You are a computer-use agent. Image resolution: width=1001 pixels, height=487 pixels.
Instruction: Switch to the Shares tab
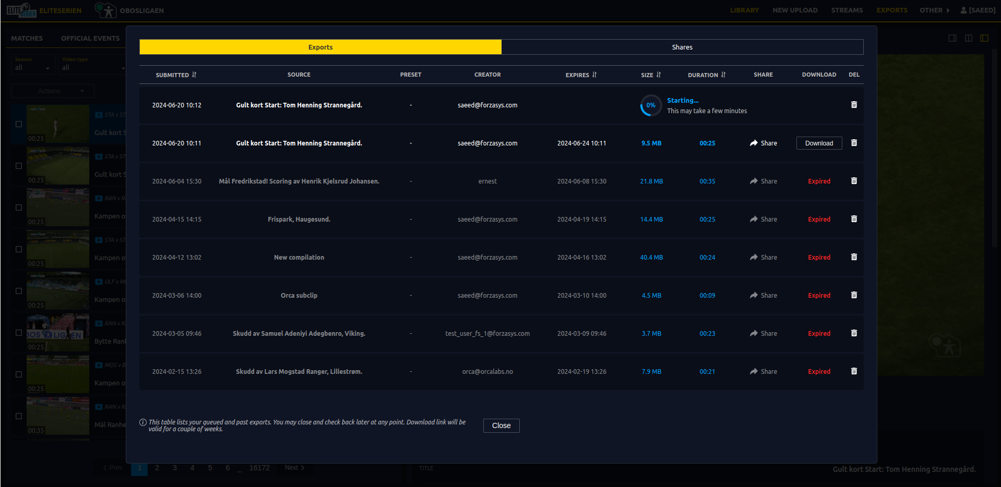click(682, 47)
